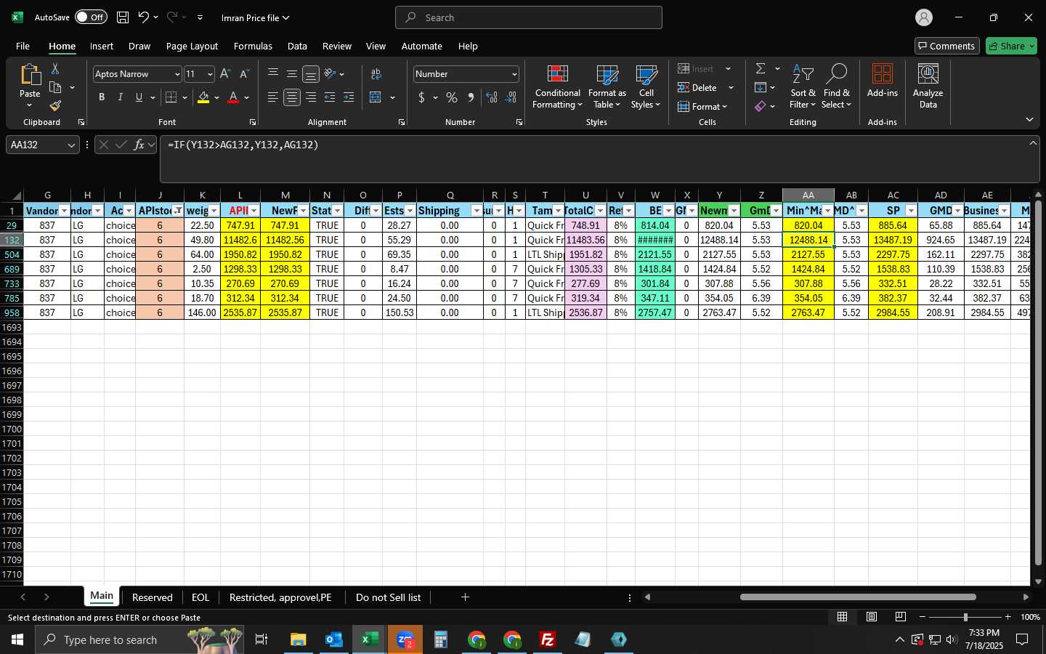Toggle AutoSave switch
The height and width of the screenshot is (654, 1046).
pos(91,17)
